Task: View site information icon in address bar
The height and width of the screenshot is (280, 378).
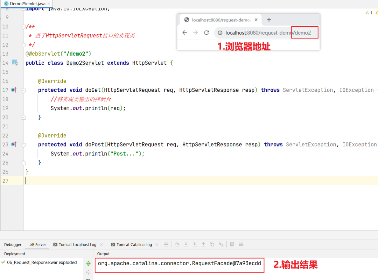Action: (220, 33)
